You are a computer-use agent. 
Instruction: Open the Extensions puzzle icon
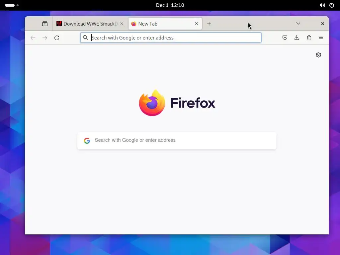coord(309,38)
